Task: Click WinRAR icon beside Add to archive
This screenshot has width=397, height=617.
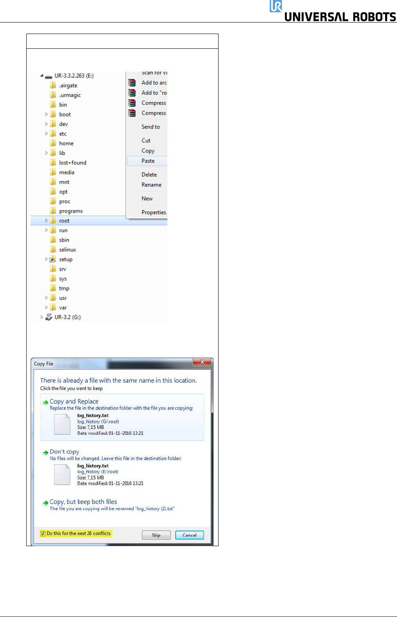Action: (132, 83)
